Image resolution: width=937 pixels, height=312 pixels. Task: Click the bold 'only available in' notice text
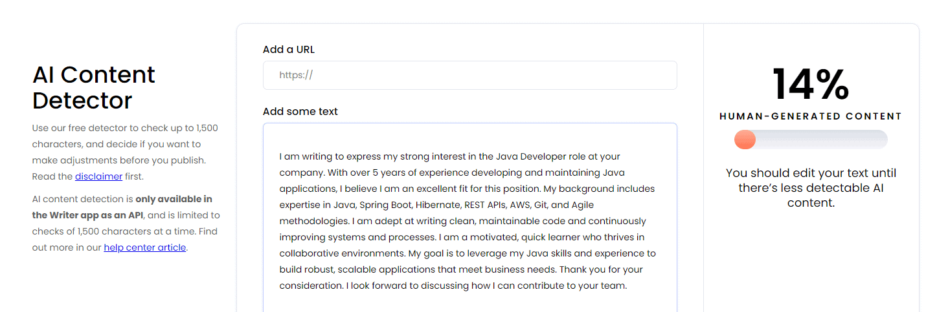tap(174, 199)
